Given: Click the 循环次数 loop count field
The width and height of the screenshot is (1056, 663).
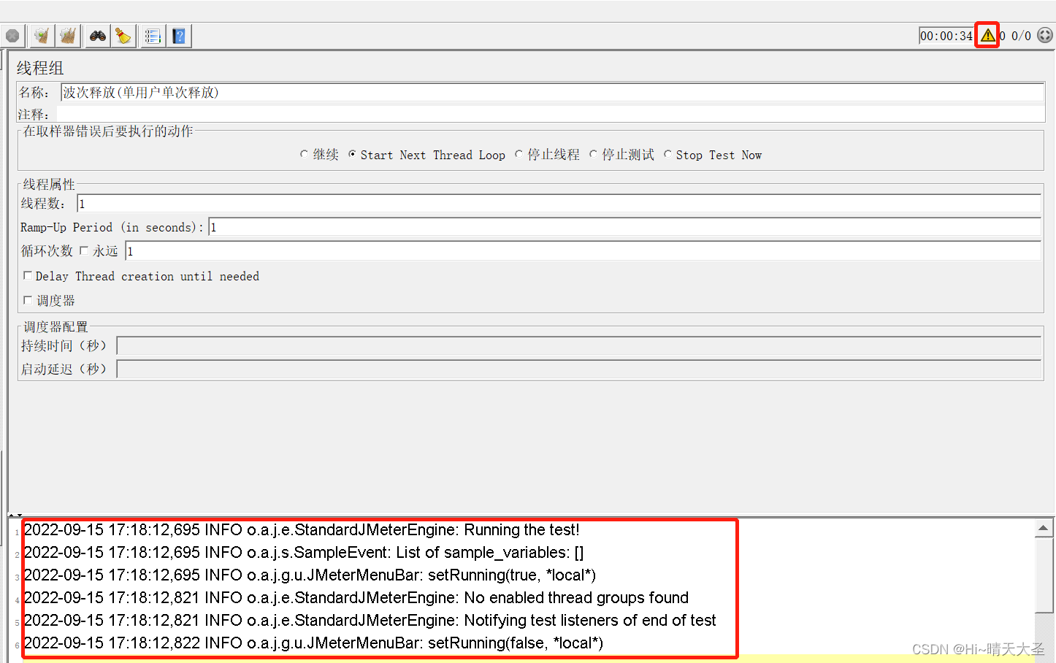Looking at the screenshot, I should point(583,251).
